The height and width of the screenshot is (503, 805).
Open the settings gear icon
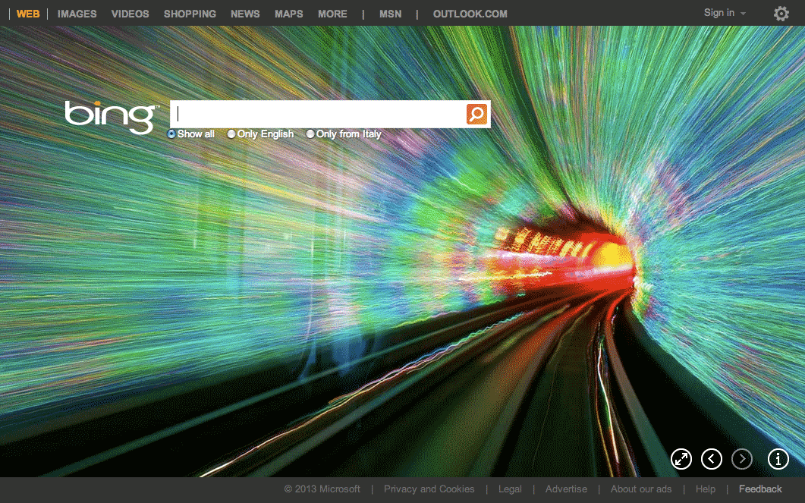coord(781,14)
